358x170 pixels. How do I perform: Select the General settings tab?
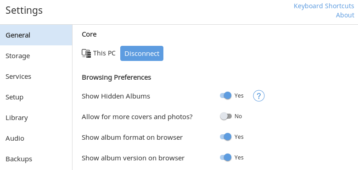click(x=36, y=35)
